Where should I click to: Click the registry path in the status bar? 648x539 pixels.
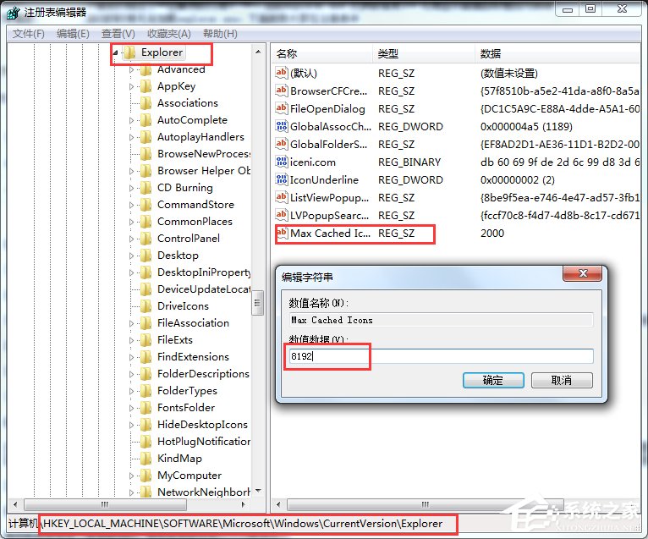[243, 524]
